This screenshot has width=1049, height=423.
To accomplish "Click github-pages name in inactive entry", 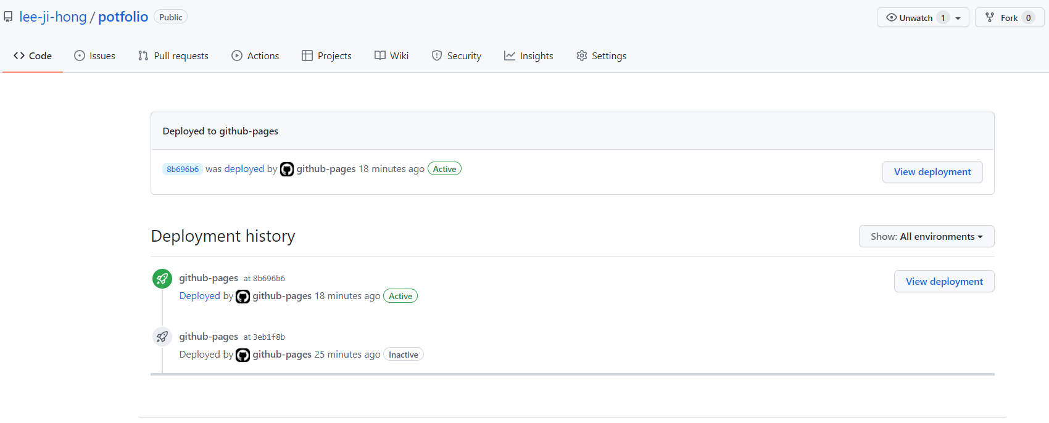I will click(x=282, y=355).
